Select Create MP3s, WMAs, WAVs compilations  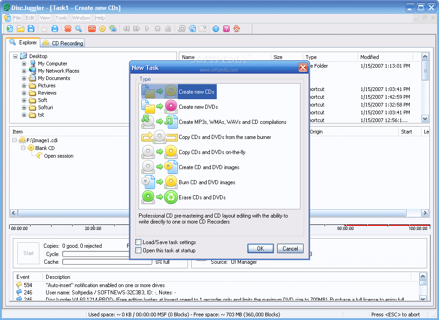click(x=214, y=122)
